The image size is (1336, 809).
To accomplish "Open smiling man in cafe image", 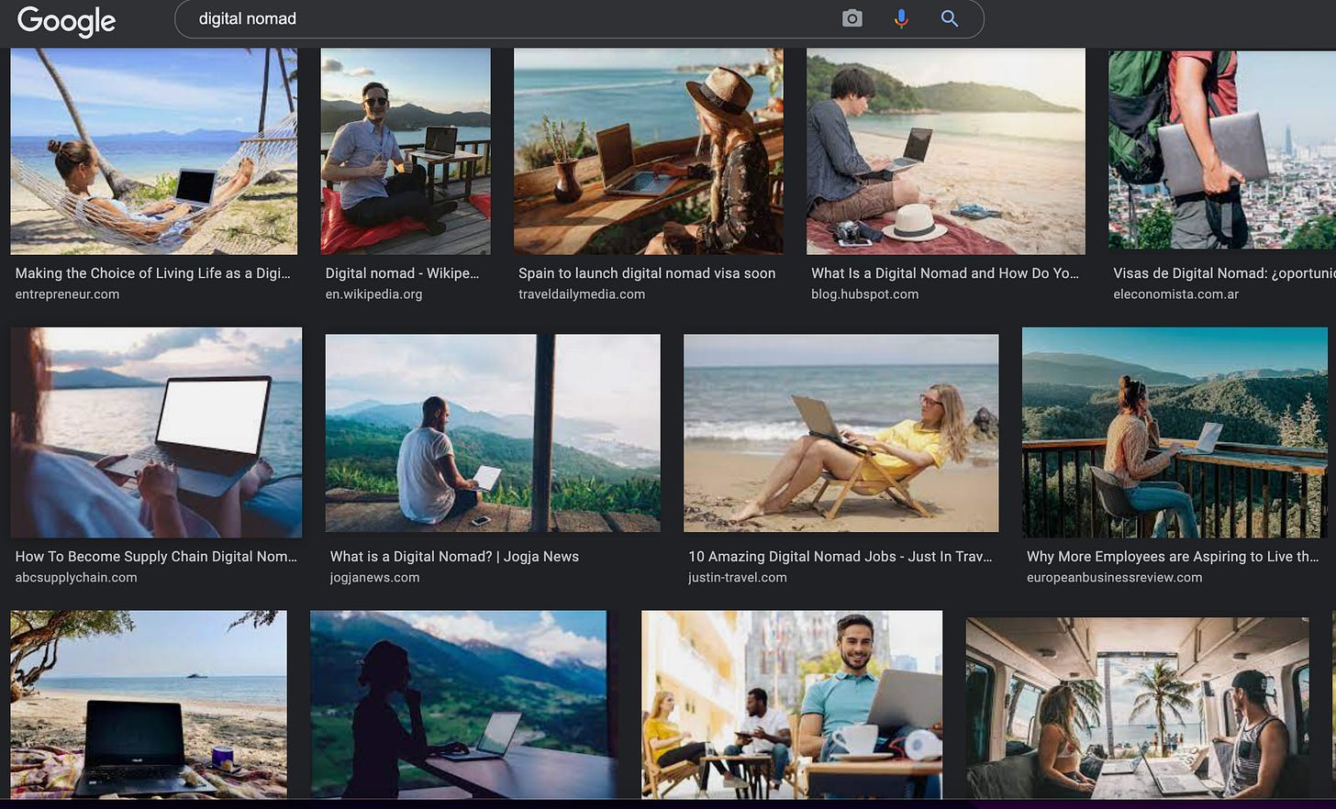I will tap(792, 704).
